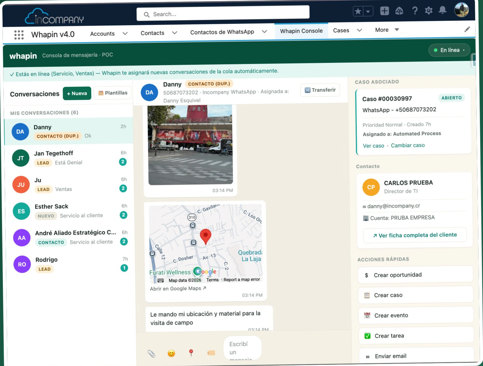Click the ES avatar of Esther Sack
This screenshot has width=483, height=366.
[x=21, y=211]
